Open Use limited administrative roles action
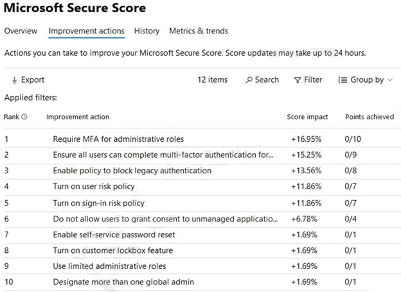401x292 pixels. 109,266
